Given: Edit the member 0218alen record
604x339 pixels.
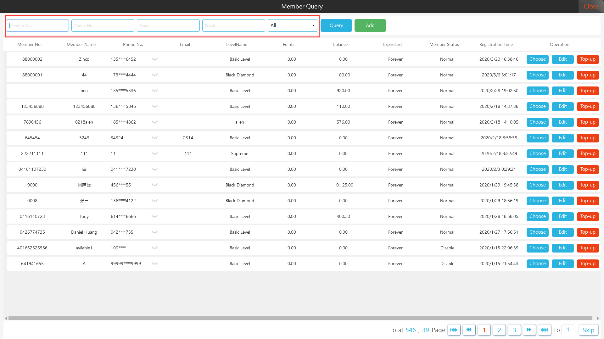Looking at the screenshot, I should click(562, 122).
